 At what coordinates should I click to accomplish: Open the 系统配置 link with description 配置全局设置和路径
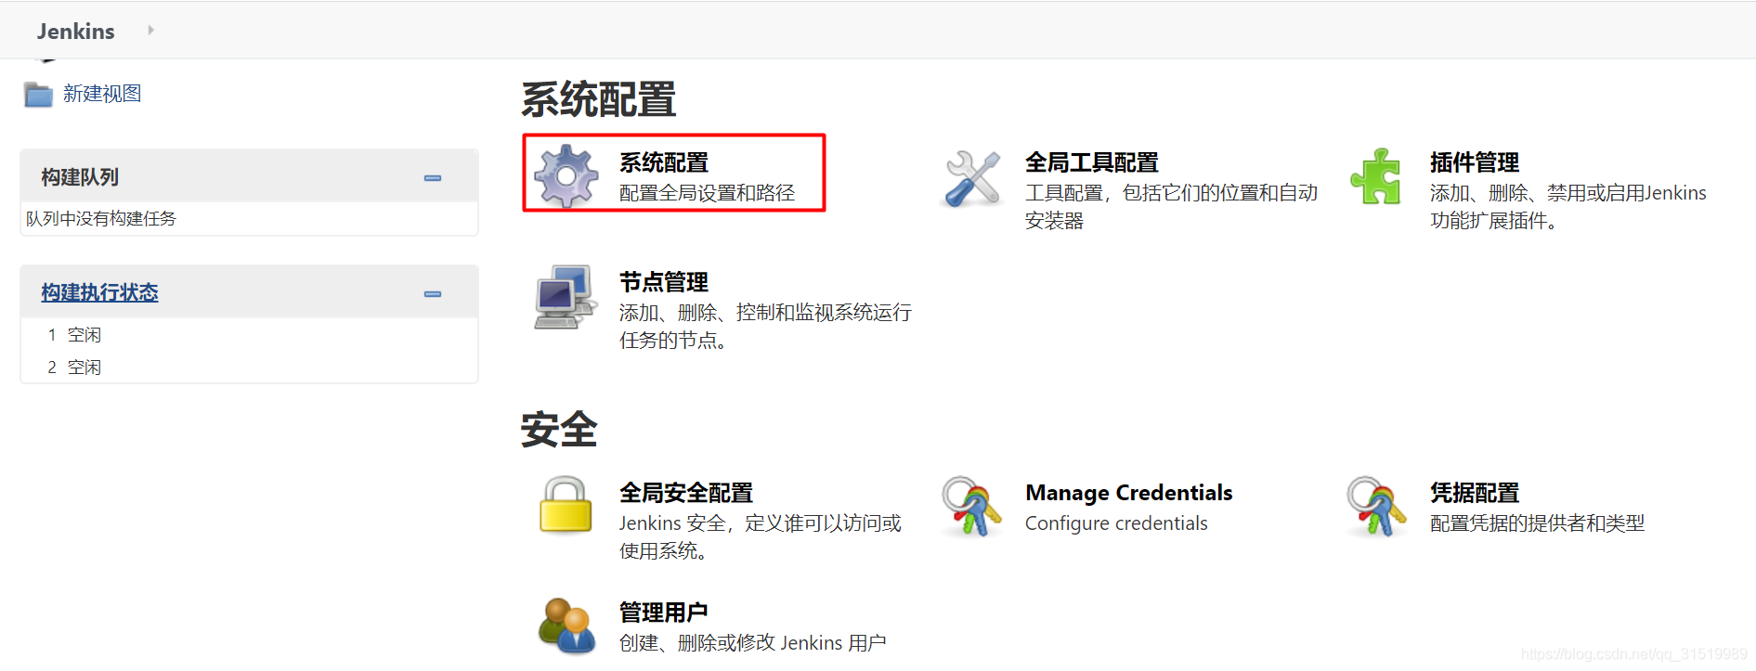pos(664,162)
